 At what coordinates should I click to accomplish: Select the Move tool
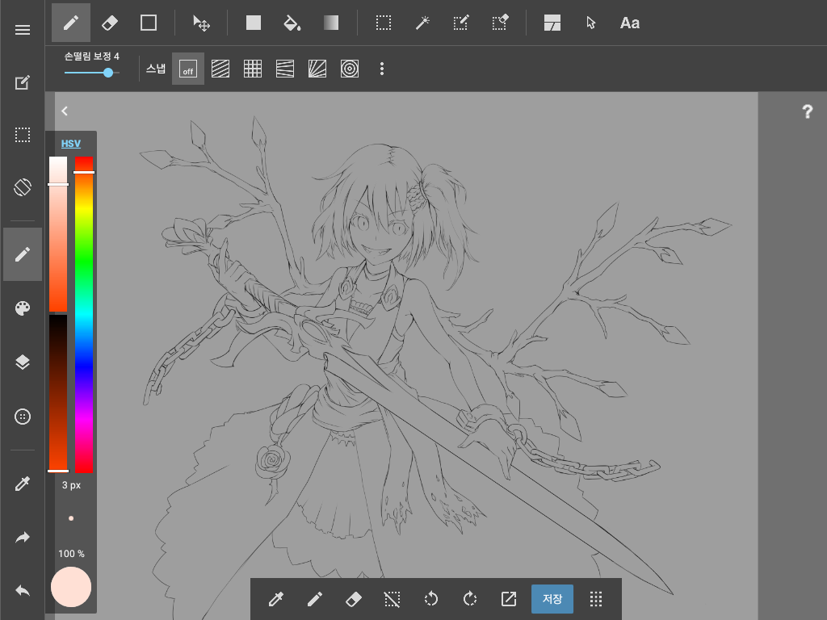coord(201,23)
